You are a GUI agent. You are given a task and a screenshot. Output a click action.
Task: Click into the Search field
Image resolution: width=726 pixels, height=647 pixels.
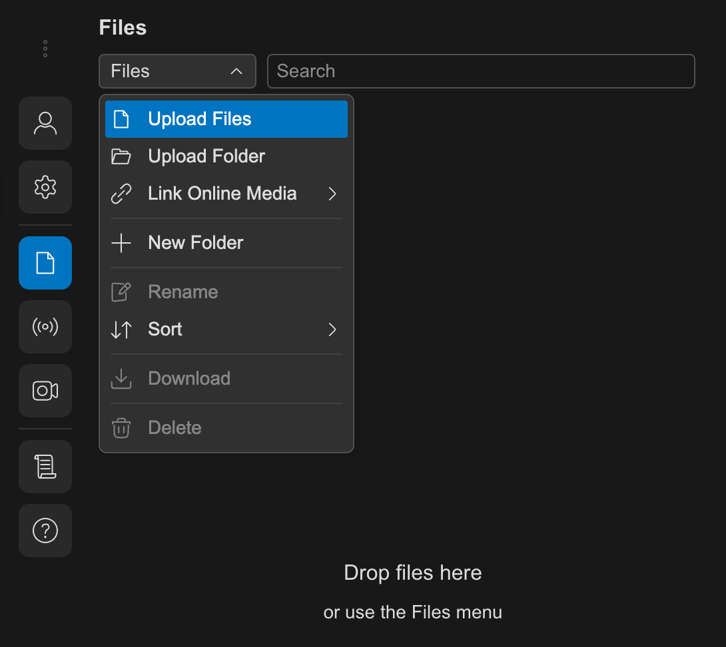click(x=481, y=71)
